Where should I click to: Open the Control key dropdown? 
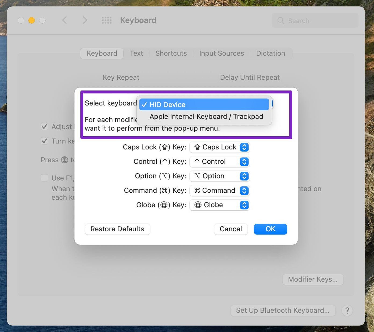tap(220, 162)
